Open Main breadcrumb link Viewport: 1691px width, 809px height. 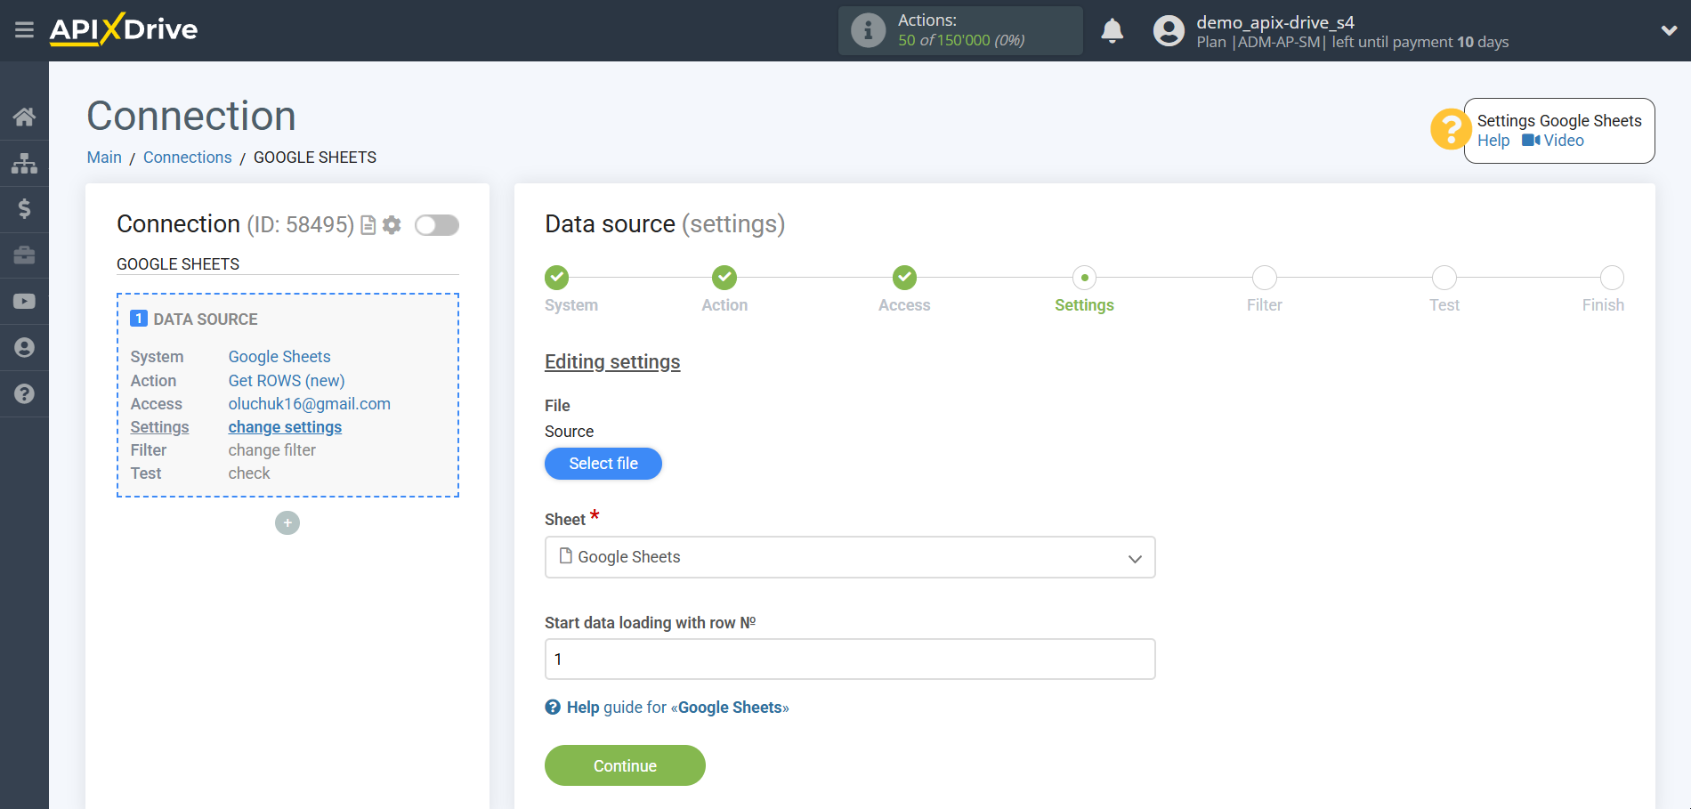coord(104,158)
